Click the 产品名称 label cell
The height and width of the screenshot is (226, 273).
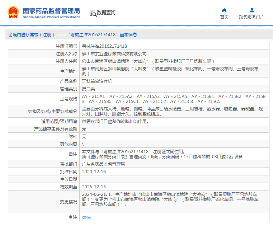[44, 81]
